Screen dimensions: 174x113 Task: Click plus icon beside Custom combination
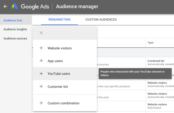41,103
